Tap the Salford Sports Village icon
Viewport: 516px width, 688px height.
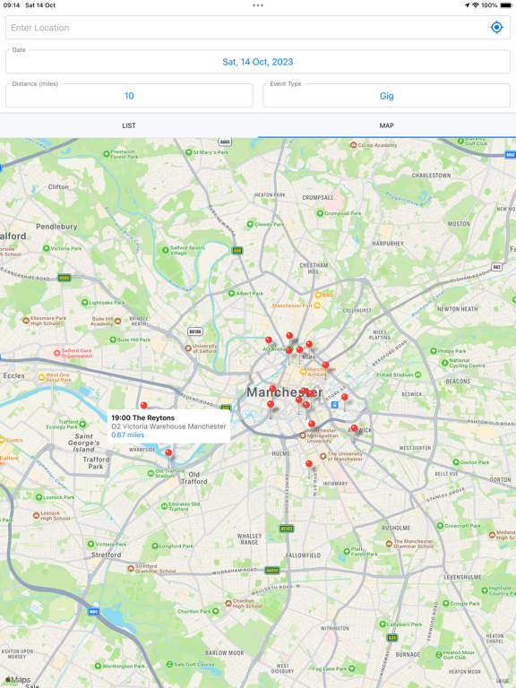tap(166, 250)
